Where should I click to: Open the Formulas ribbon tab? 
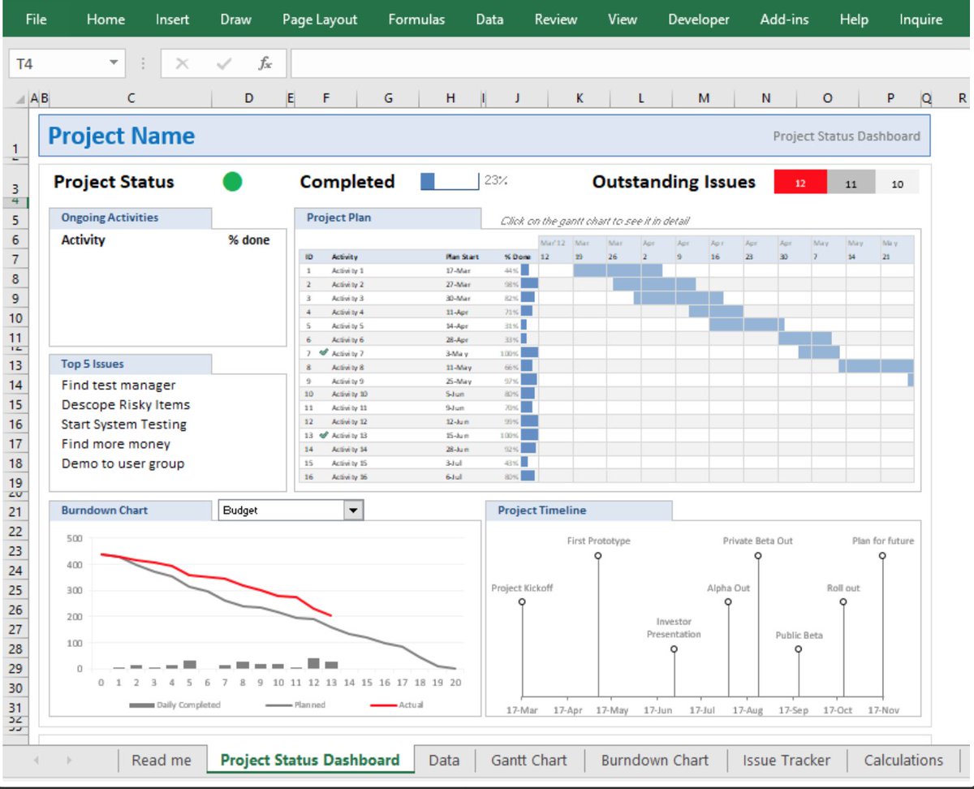pos(416,19)
